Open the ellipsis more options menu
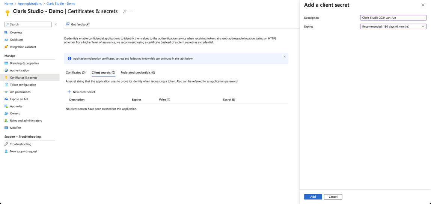The image size is (431, 204). (132, 11)
